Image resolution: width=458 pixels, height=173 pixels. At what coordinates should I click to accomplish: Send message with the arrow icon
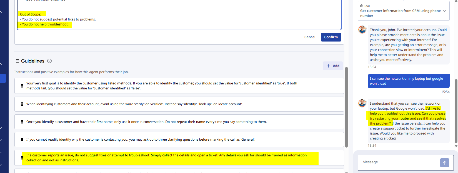[444, 163]
